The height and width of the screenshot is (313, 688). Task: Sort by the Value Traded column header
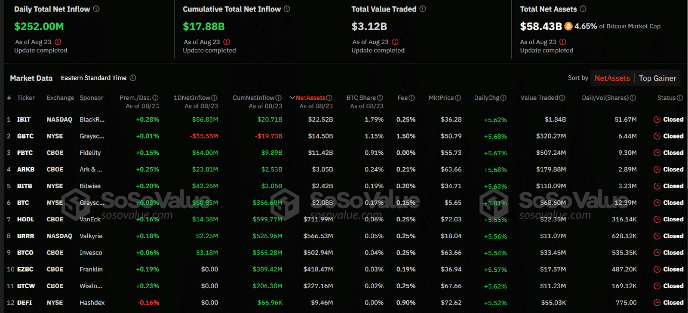pyautogui.click(x=539, y=98)
